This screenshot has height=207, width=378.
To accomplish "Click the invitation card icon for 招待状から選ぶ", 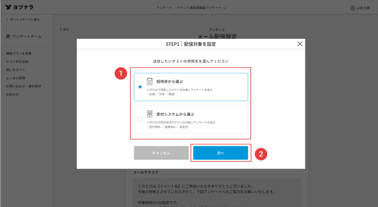I will [150, 81].
